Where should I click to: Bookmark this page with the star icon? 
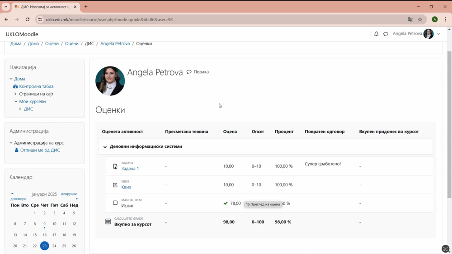tap(420, 19)
